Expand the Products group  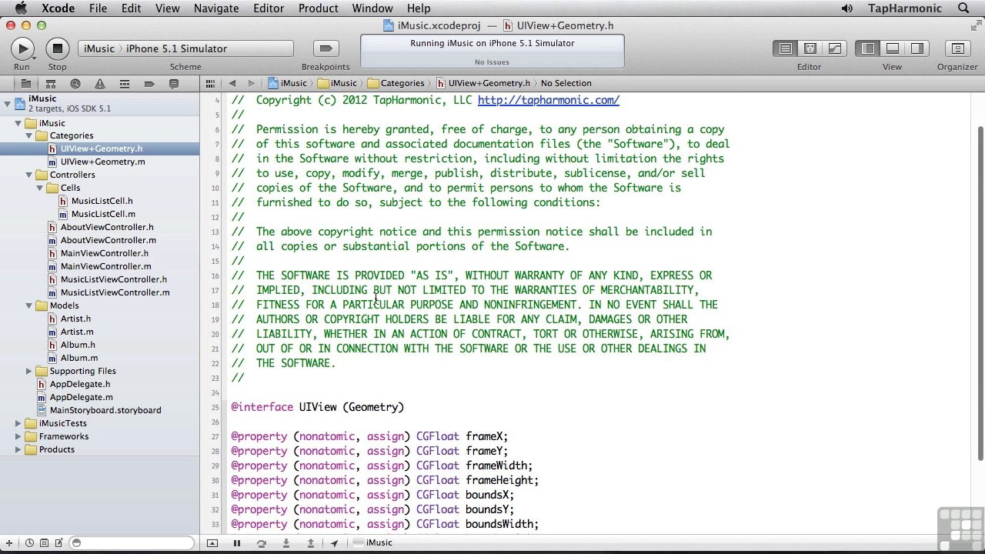[x=18, y=449]
